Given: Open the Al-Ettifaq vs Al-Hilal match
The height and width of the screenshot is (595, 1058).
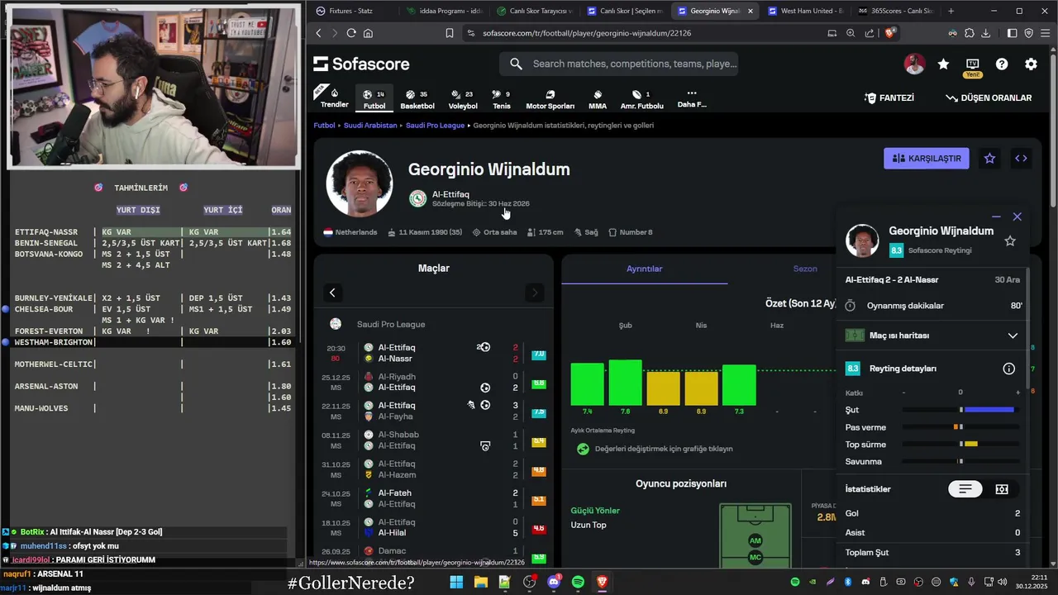Looking at the screenshot, I should (x=433, y=527).
